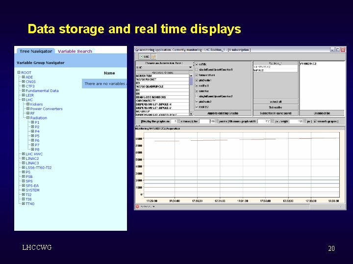
Task: Click Apply to existing Graphs button
Action: pyautogui.click(x=223, y=113)
